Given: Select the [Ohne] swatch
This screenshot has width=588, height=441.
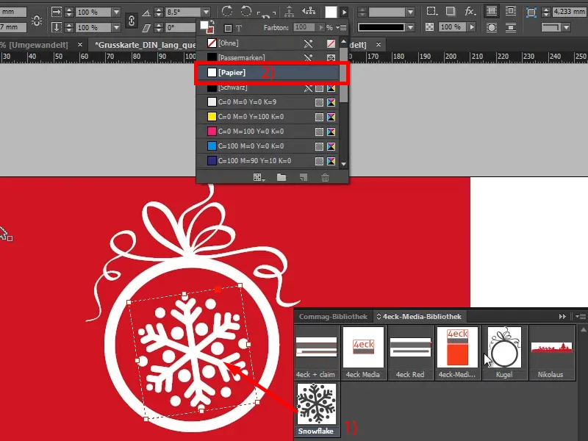Looking at the screenshot, I should [x=268, y=43].
